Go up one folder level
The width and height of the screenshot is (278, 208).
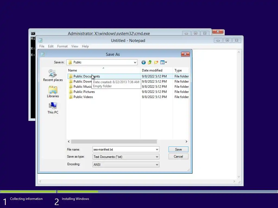[x=150, y=62]
